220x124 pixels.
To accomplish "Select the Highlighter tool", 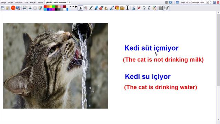I will 96,8.
